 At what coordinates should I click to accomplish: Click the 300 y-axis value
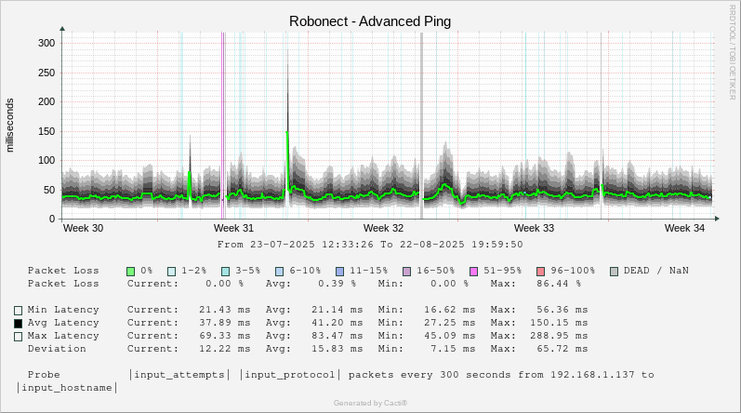point(46,43)
